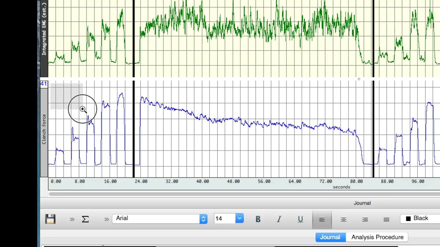Center the journal text
Screen dimensions: 440x247
(x=343, y=219)
